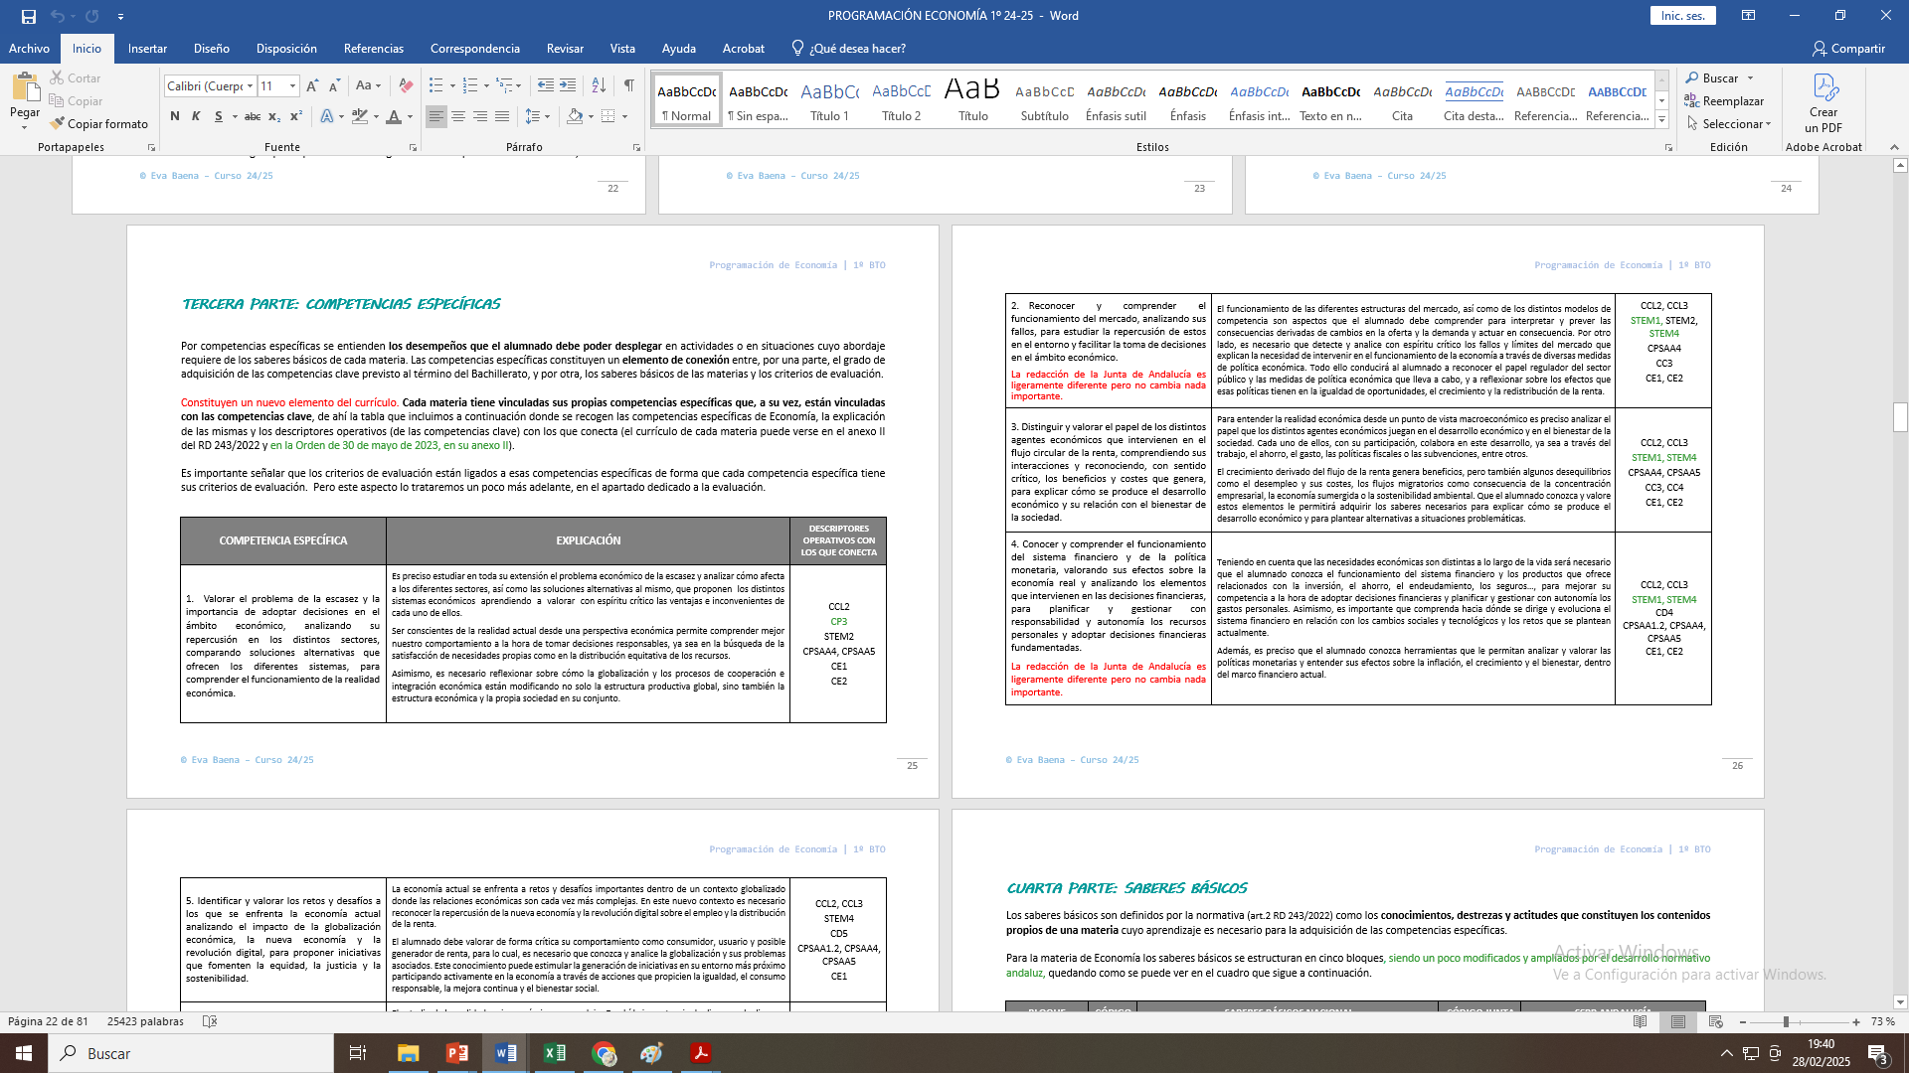Click the Copiar formato paintbrush button

[x=98, y=124]
